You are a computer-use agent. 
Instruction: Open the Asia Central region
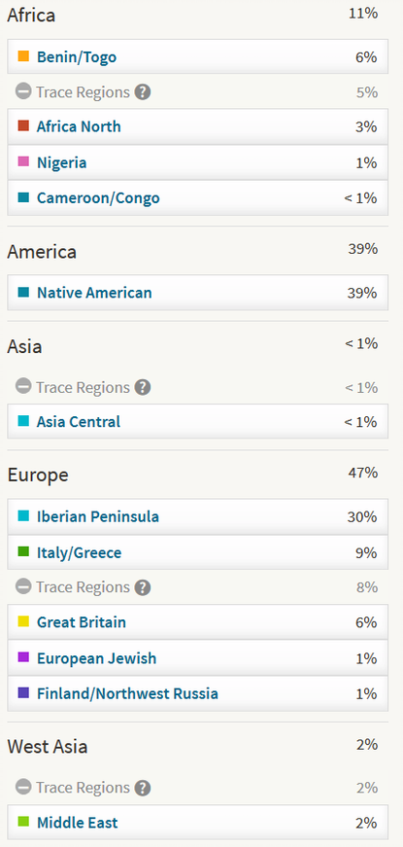point(79,421)
